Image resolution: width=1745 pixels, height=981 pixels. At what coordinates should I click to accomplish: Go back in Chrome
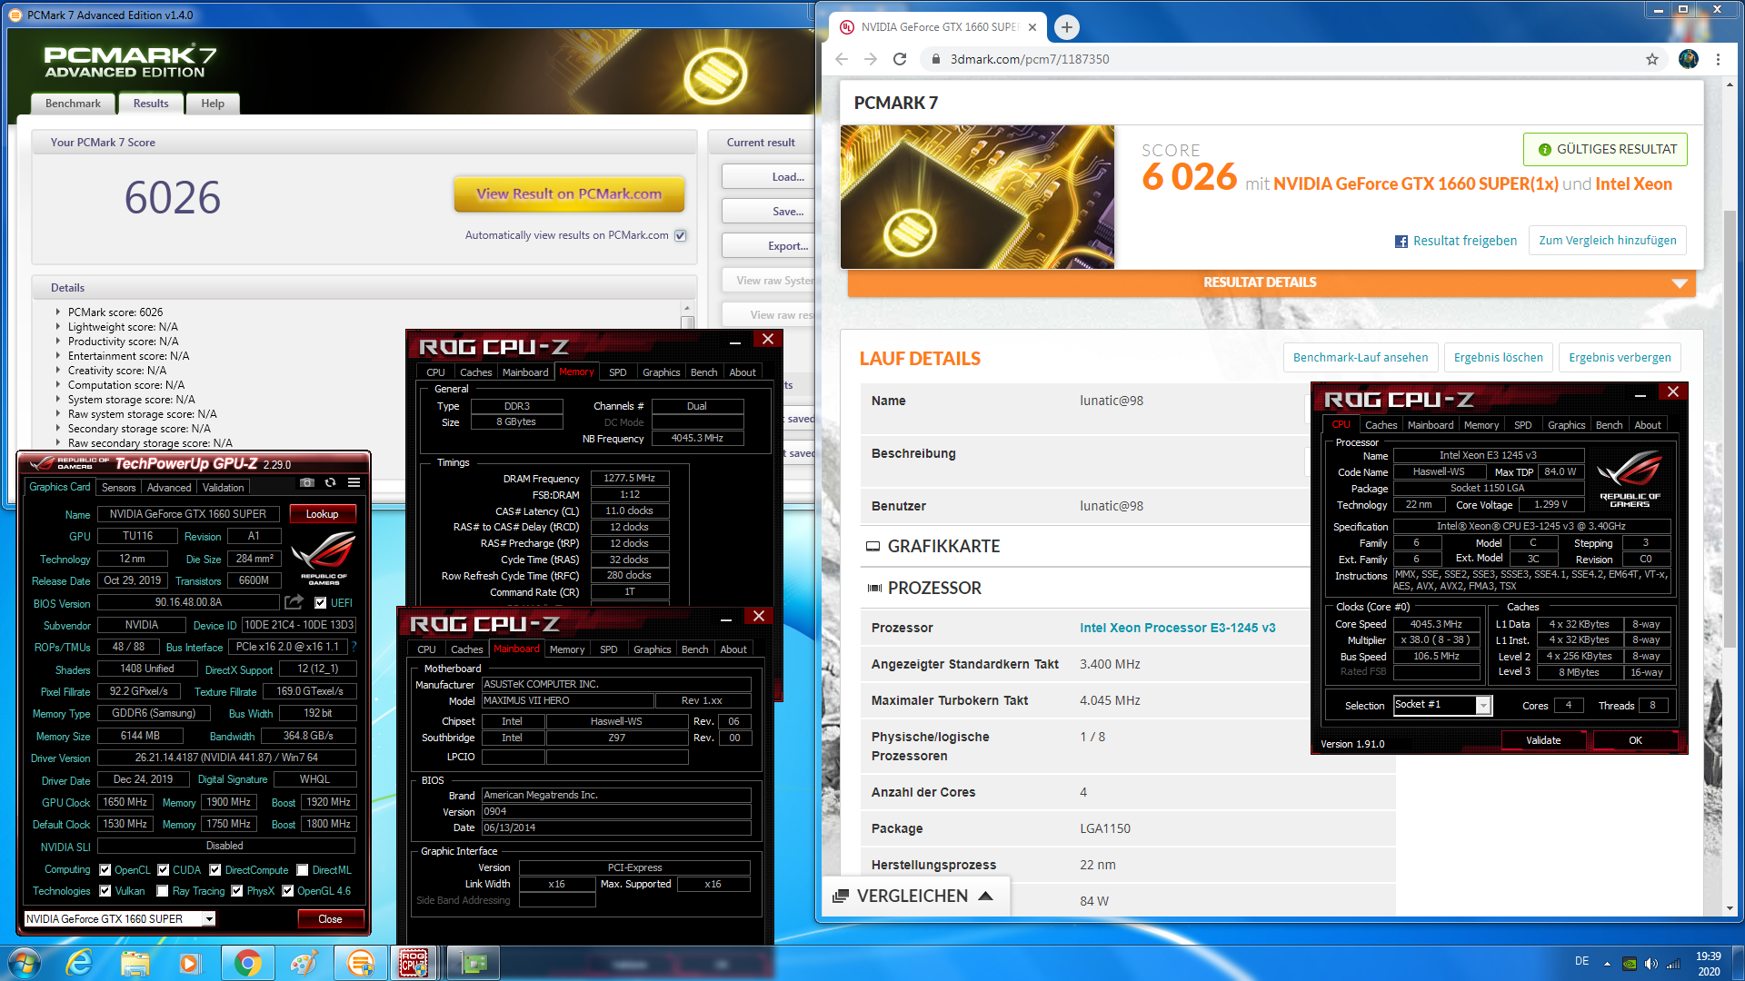click(x=842, y=59)
